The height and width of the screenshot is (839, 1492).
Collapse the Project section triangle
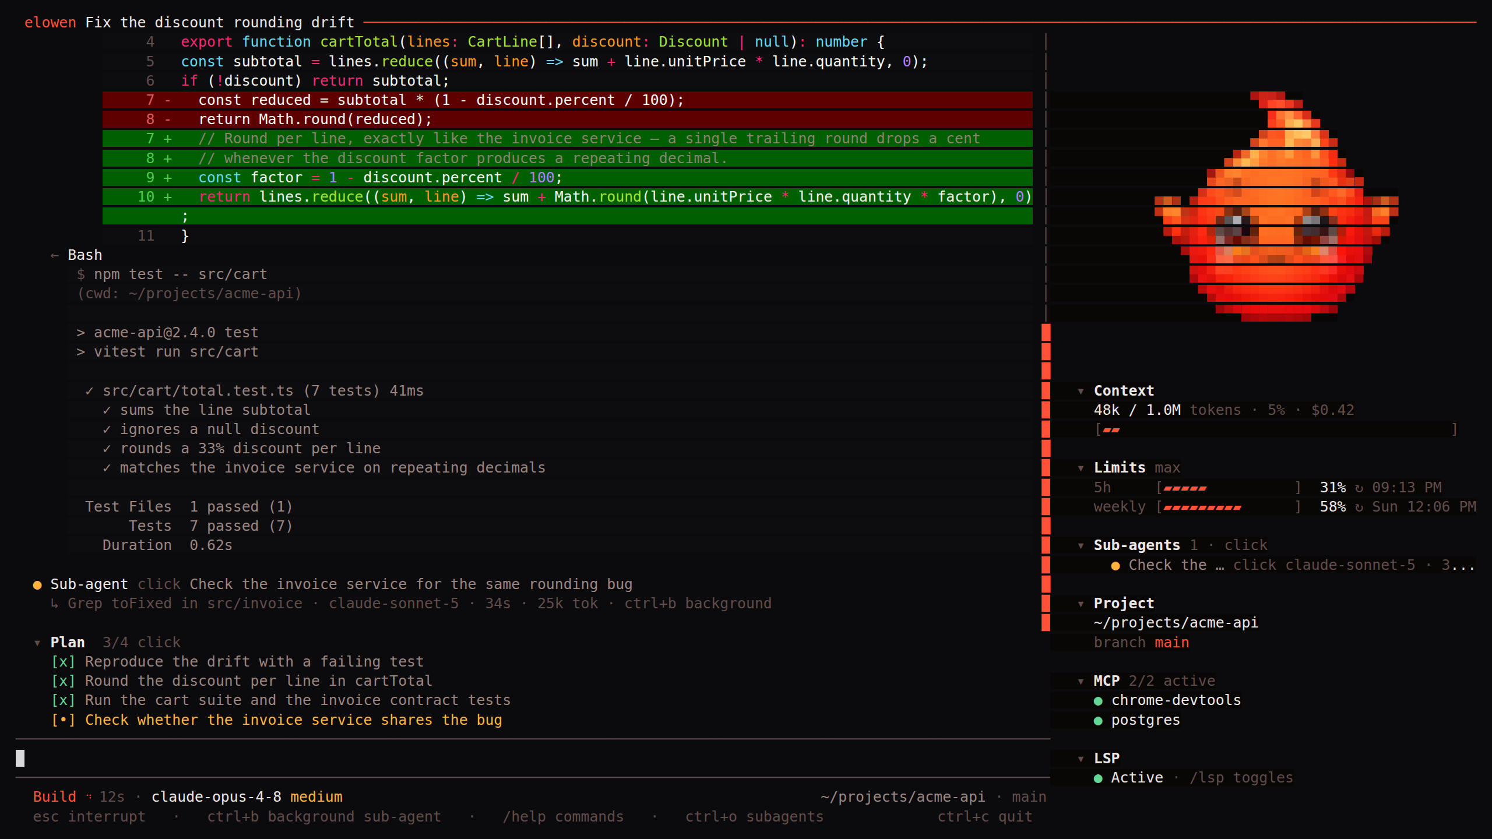click(1081, 604)
